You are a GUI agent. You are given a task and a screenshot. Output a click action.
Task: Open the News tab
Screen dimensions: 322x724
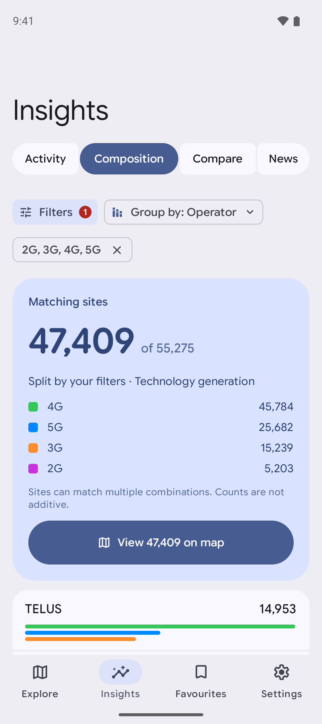click(283, 159)
